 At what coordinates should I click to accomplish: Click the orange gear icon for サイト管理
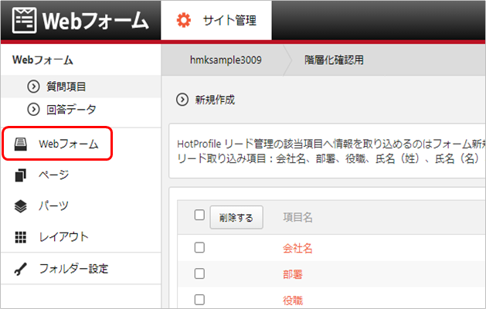[184, 20]
